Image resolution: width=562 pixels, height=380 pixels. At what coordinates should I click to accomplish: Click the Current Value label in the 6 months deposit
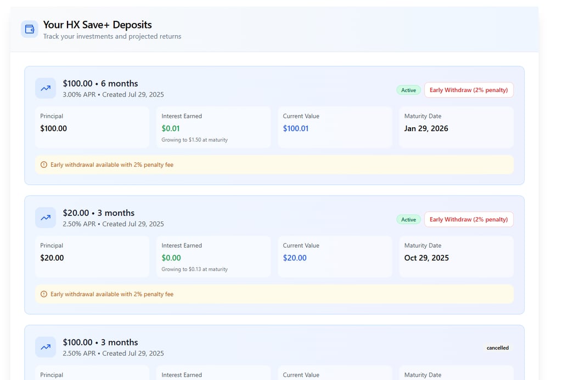click(301, 116)
